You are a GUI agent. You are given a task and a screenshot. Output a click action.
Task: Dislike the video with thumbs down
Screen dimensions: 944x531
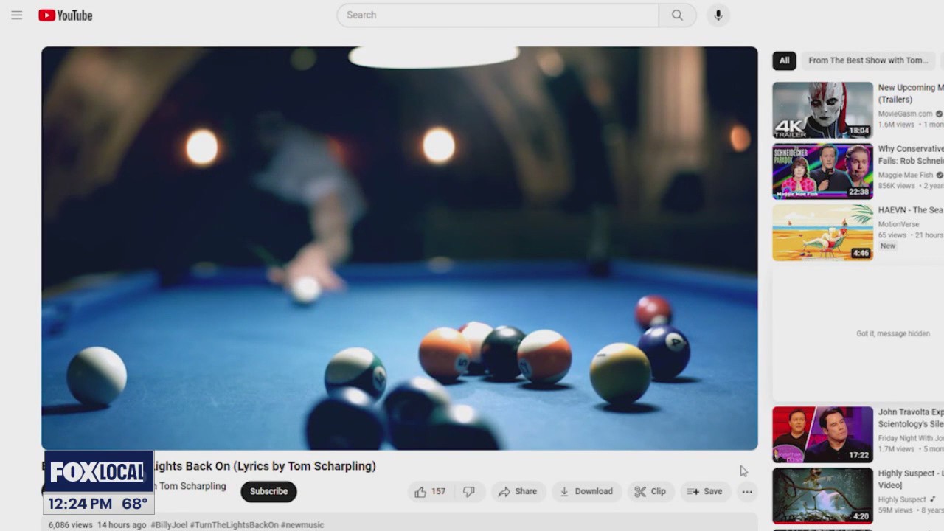[469, 491]
